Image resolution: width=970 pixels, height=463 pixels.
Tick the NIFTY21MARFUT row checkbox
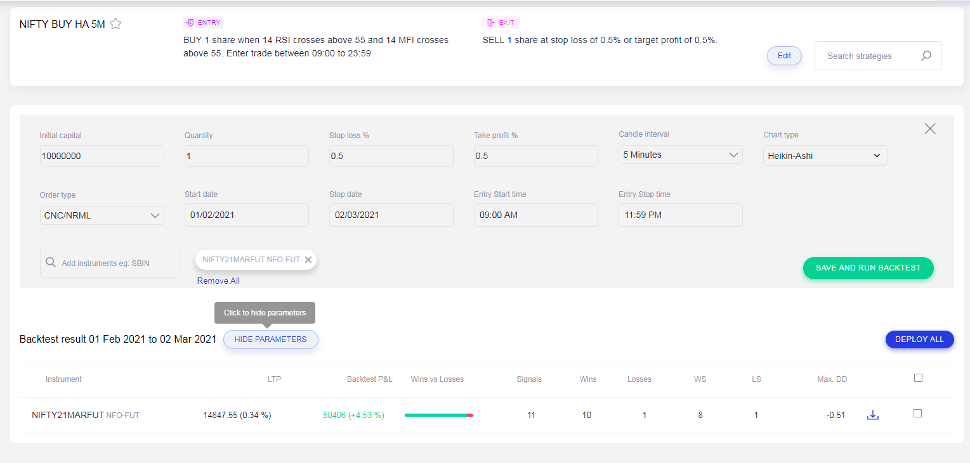point(917,414)
